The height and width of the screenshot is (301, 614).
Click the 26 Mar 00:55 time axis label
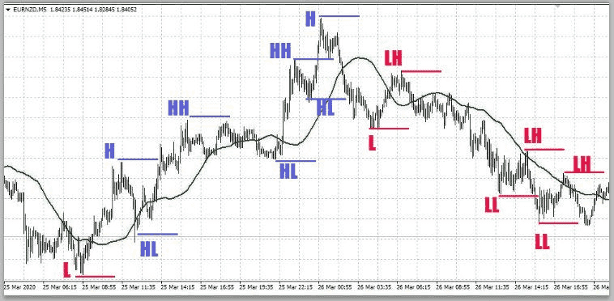[x=335, y=287]
